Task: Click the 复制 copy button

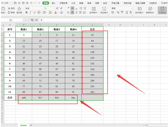Action: point(11,12)
